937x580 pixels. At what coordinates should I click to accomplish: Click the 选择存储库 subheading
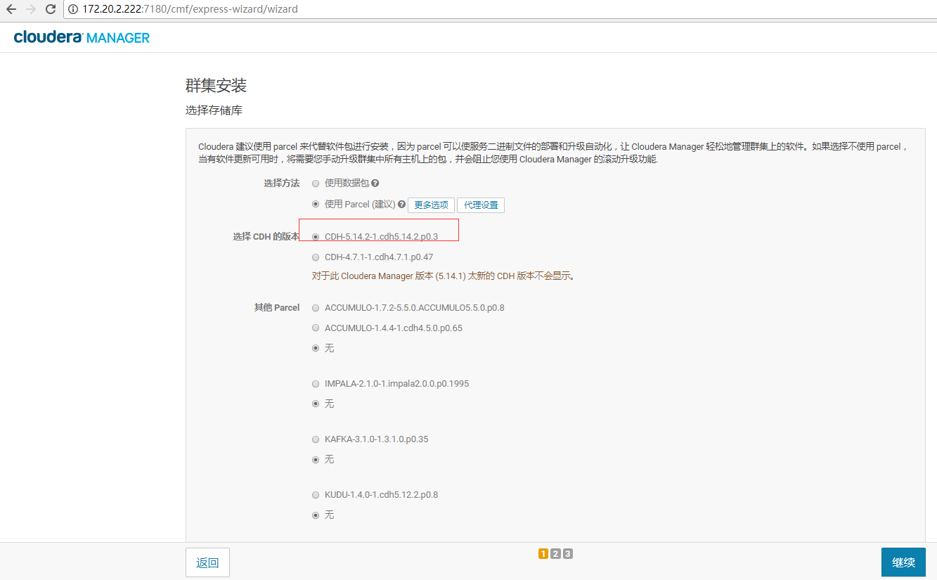(x=214, y=110)
